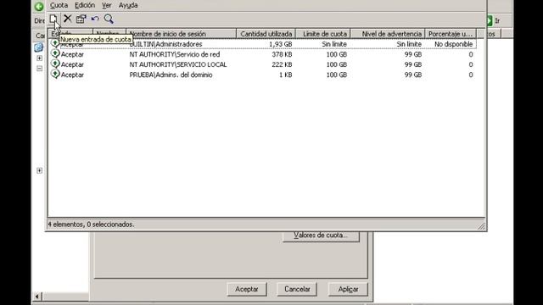
Task: Click the Nueva entrada de cuota toolbar icon
Action: coord(53,19)
